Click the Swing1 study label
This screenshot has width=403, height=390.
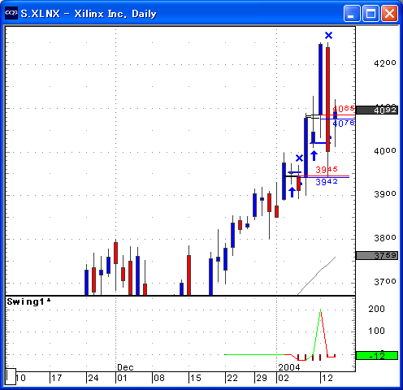click(28, 301)
